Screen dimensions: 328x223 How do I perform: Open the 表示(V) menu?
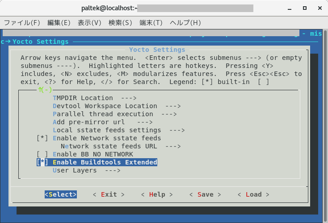pos(89,23)
